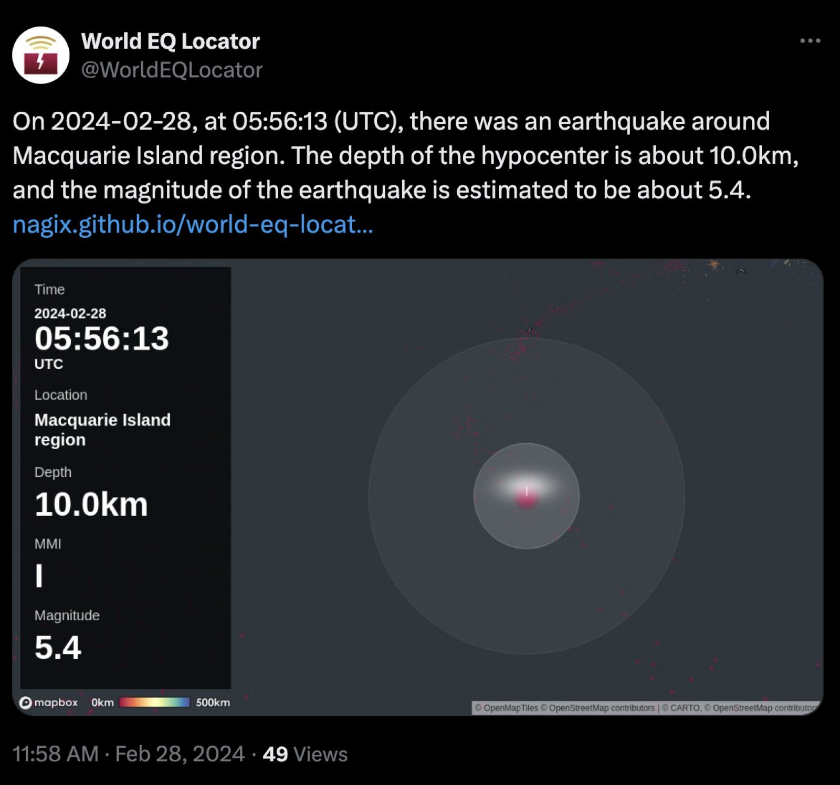Click the 0km–500km color scale bar
The width and height of the screenshot is (840, 785).
pos(154,702)
